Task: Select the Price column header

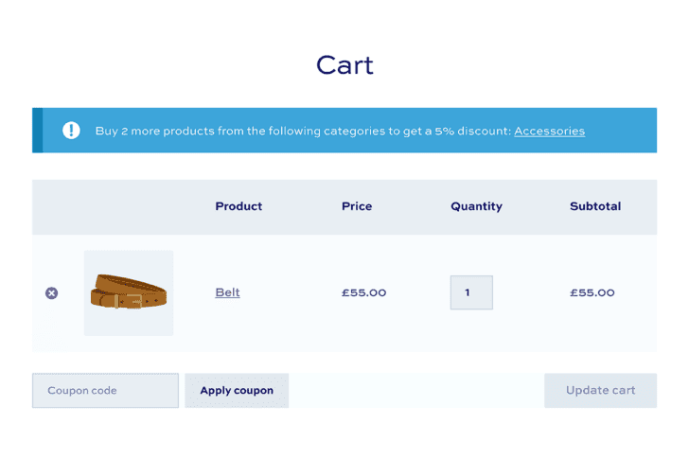Action: point(357,206)
